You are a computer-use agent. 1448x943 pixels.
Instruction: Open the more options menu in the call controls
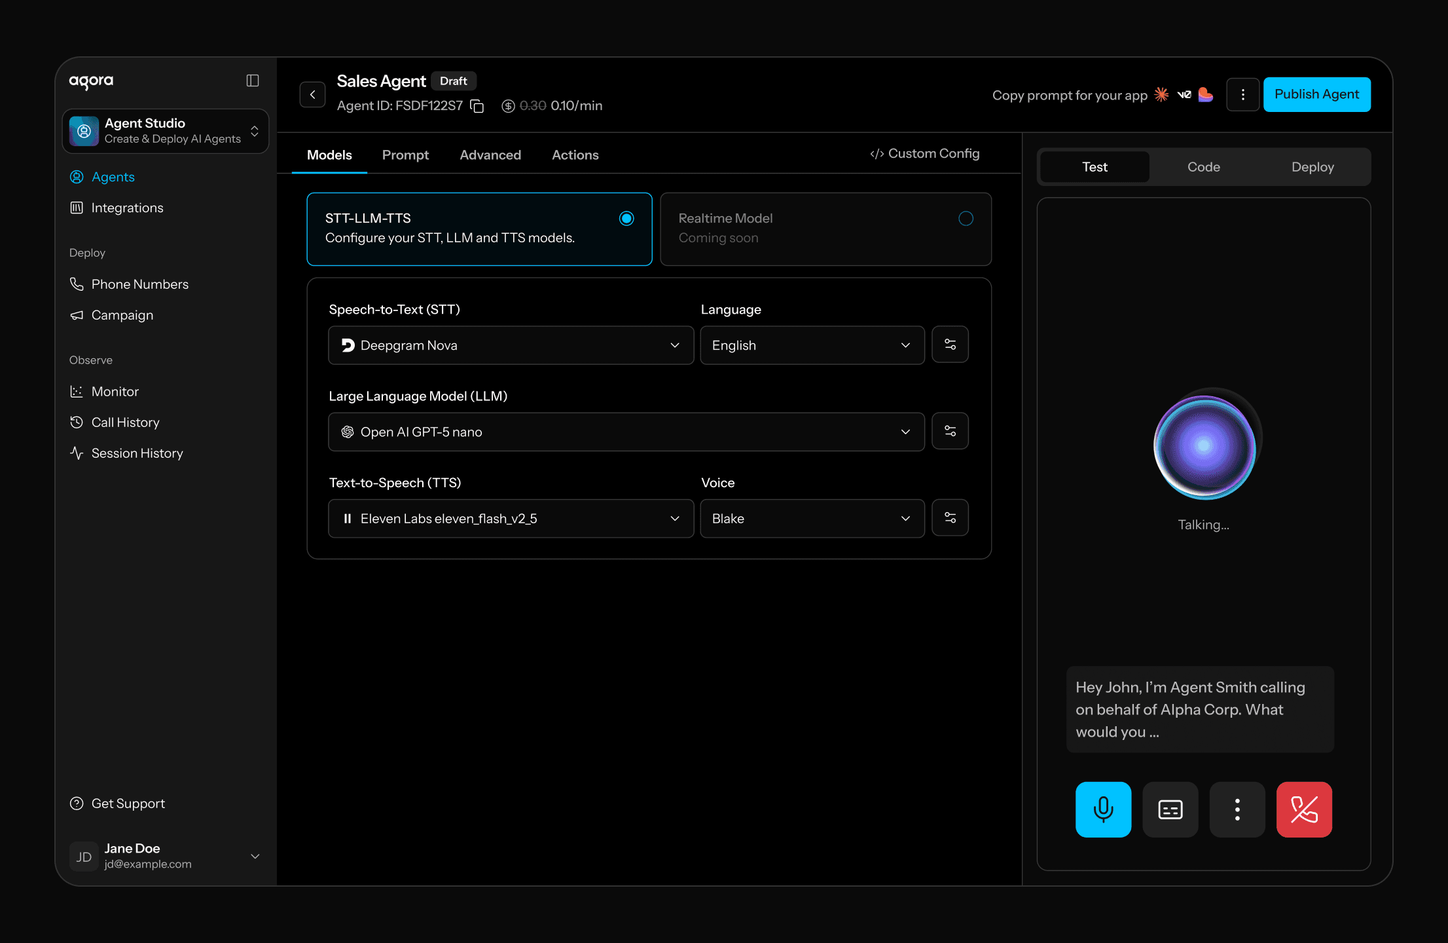pos(1237,809)
